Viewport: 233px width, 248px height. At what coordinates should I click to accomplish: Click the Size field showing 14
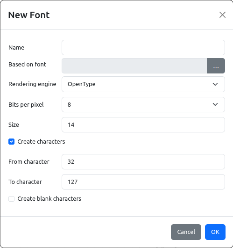pos(143,124)
